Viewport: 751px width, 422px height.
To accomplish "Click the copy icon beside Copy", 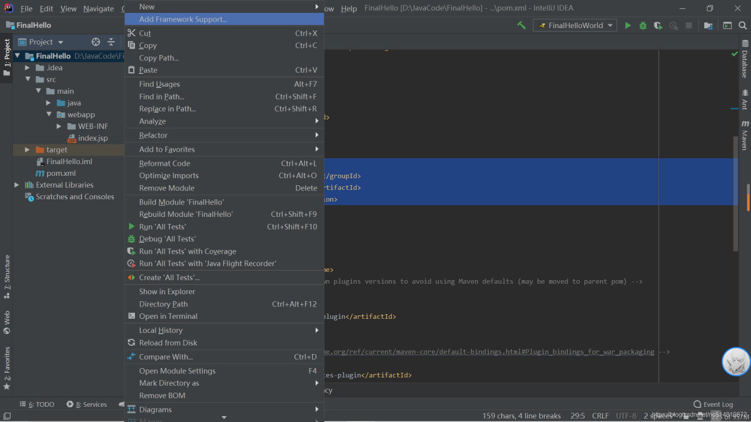I will point(131,45).
